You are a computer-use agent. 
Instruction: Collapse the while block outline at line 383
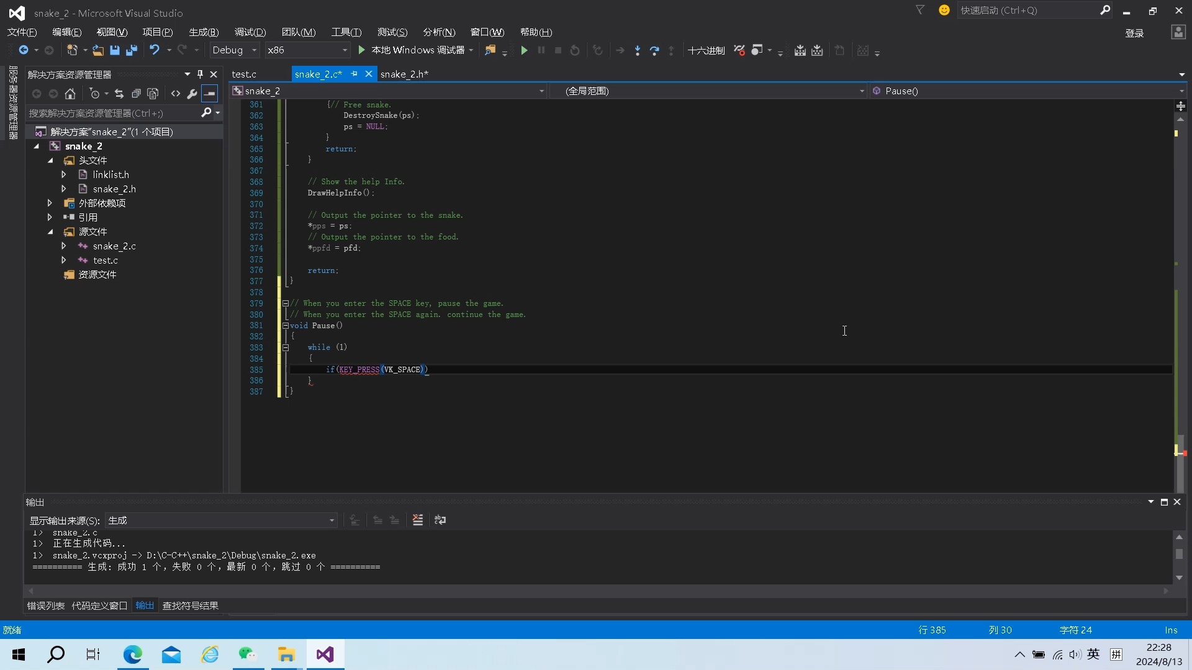tap(286, 347)
